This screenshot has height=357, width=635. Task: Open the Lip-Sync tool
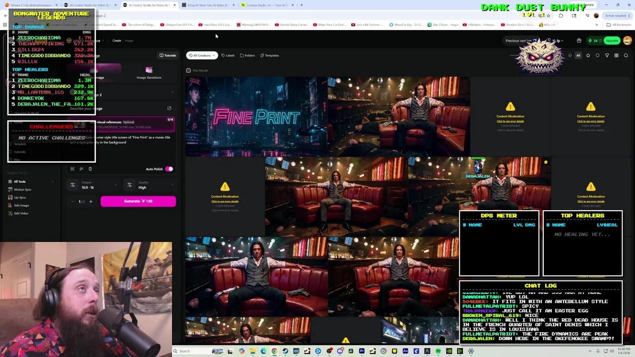coord(20,197)
